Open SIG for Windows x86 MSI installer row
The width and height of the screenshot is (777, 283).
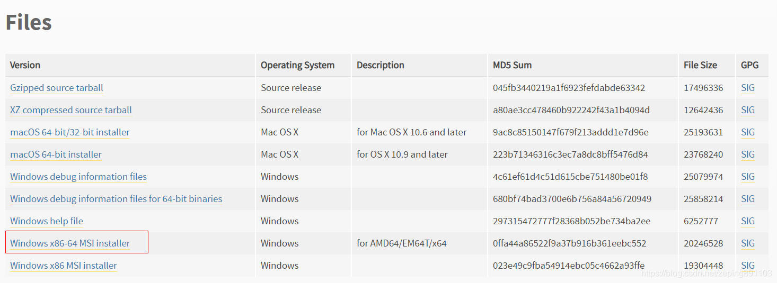[748, 266]
